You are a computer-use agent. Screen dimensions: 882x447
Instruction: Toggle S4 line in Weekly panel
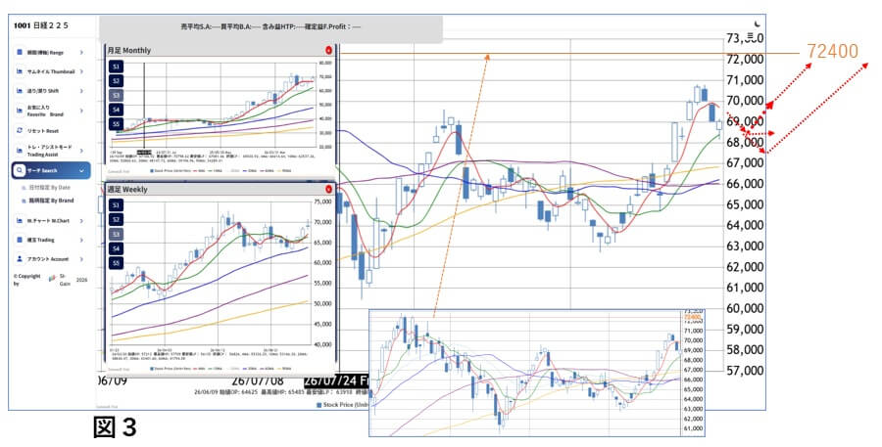116,248
